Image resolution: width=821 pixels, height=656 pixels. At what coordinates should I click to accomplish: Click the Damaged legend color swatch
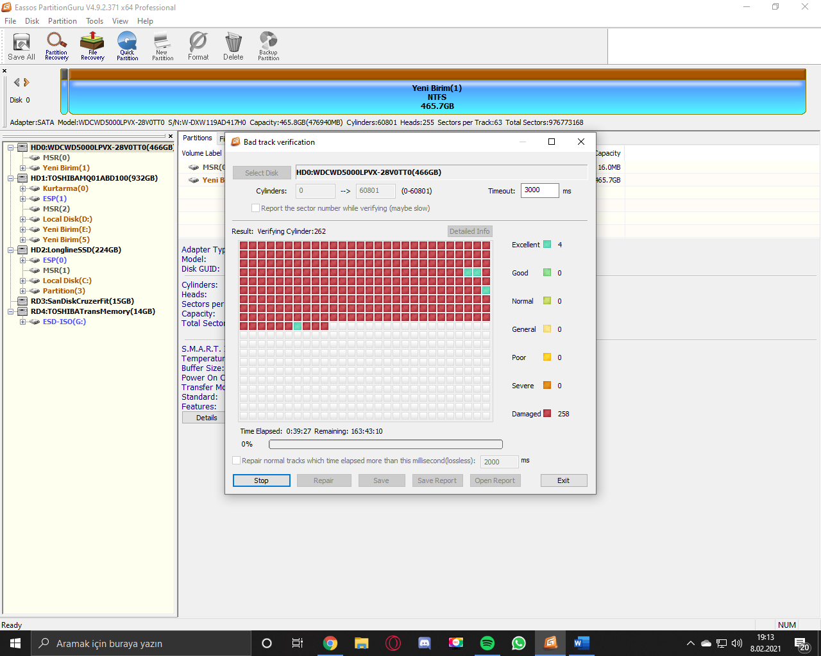[x=547, y=414]
